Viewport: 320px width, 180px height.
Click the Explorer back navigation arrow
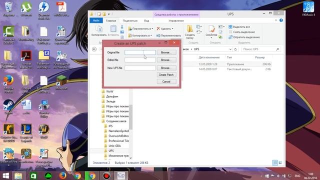94,49
